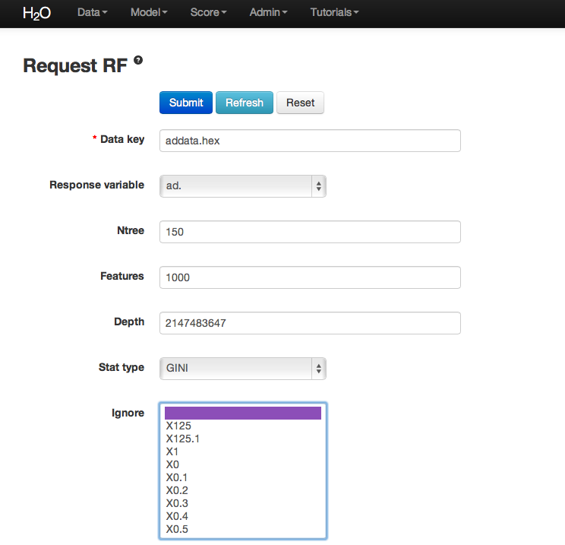
Task: Open the Response variable dropdown
Action: point(242,186)
